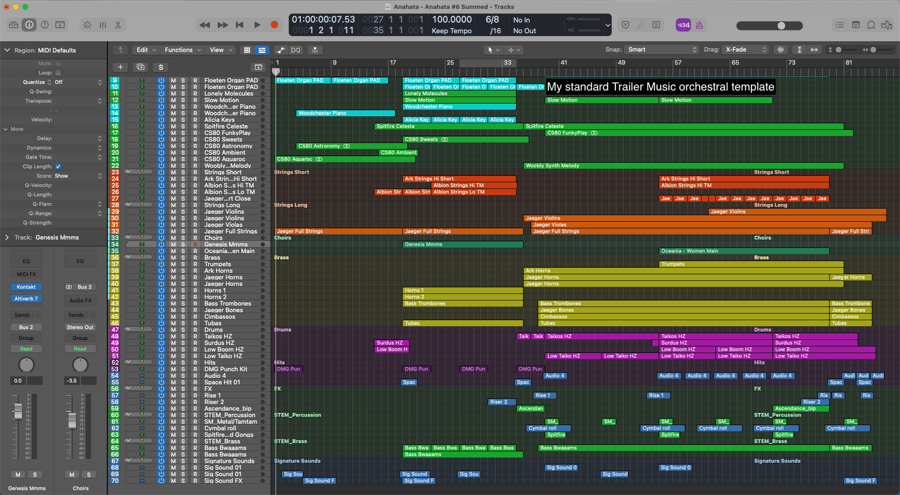Switch to grid view icon
The height and width of the screenshot is (495, 900).
click(x=247, y=50)
